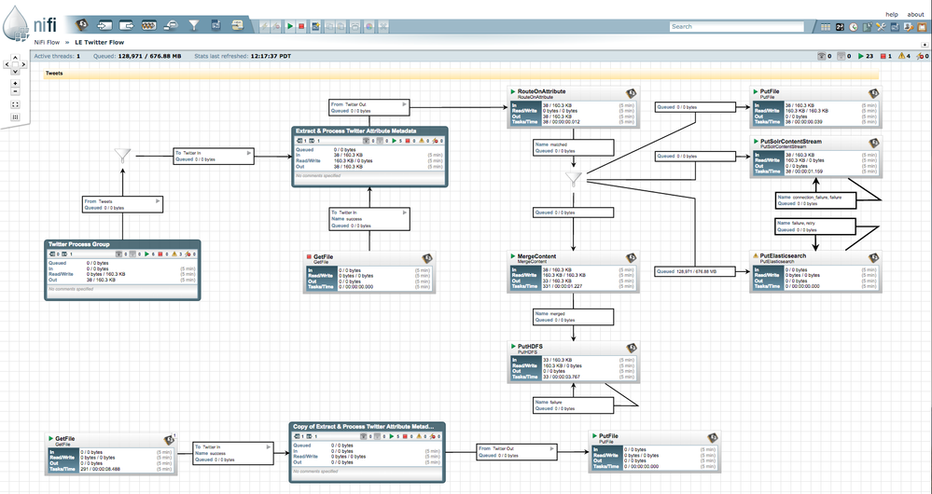Open the Summary table icon
This screenshot has width=932, height=494.
(x=825, y=27)
